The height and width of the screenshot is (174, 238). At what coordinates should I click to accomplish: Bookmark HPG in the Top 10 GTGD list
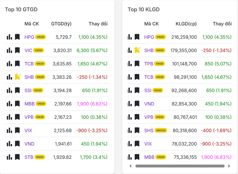(x=17, y=37)
